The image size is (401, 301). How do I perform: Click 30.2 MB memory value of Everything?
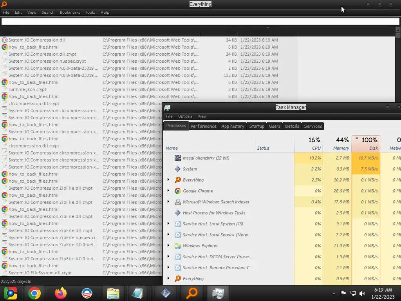pos(341,180)
